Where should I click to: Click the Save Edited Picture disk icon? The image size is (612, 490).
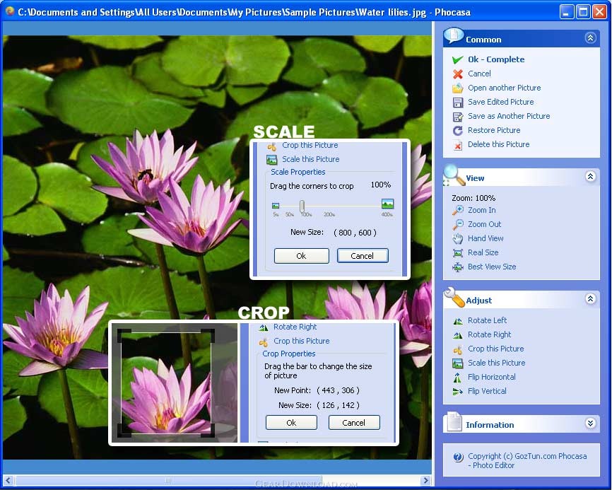pos(457,102)
